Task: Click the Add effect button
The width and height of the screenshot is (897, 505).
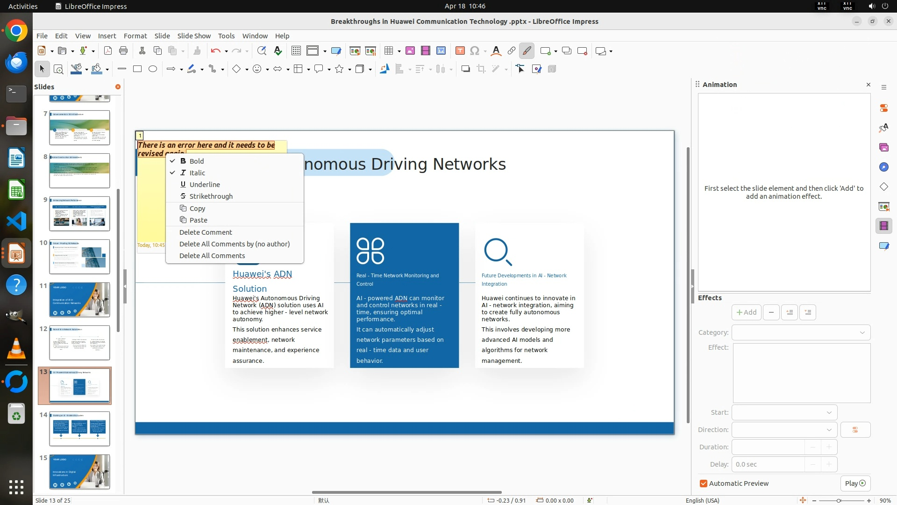Action: [x=746, y=312]
